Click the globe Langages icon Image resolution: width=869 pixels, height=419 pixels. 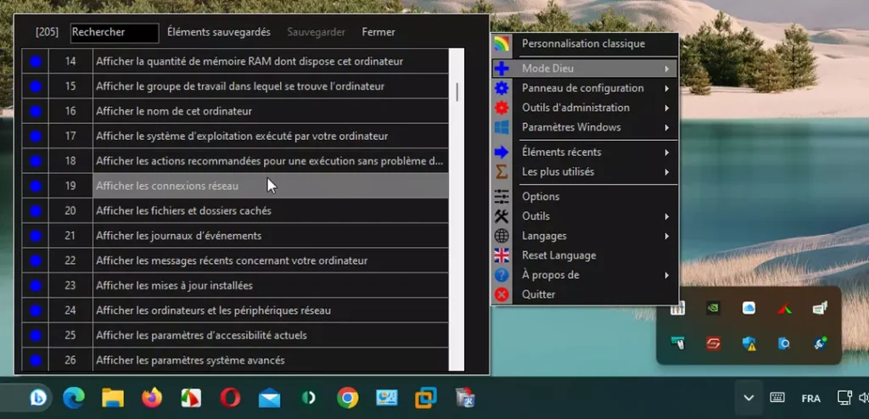pyautogui.click(x=502, y=236)
